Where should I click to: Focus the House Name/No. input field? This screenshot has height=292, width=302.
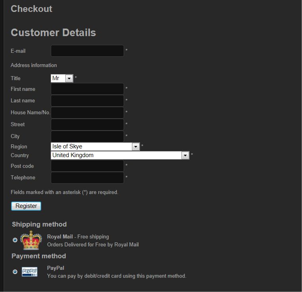point(87,113)
